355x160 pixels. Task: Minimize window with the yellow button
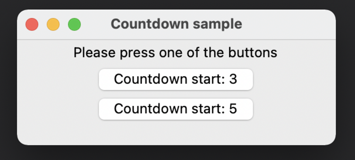[x=53, y=24]
